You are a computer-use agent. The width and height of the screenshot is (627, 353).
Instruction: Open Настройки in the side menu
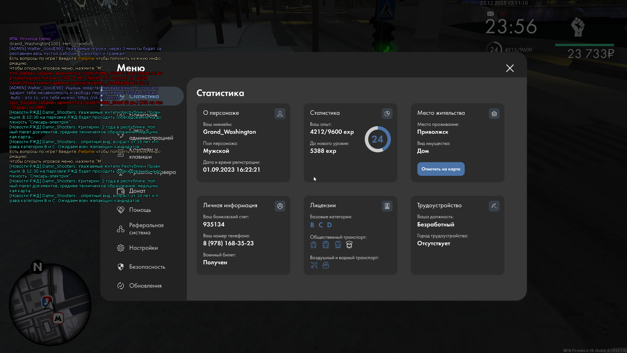tap(143, 248)
